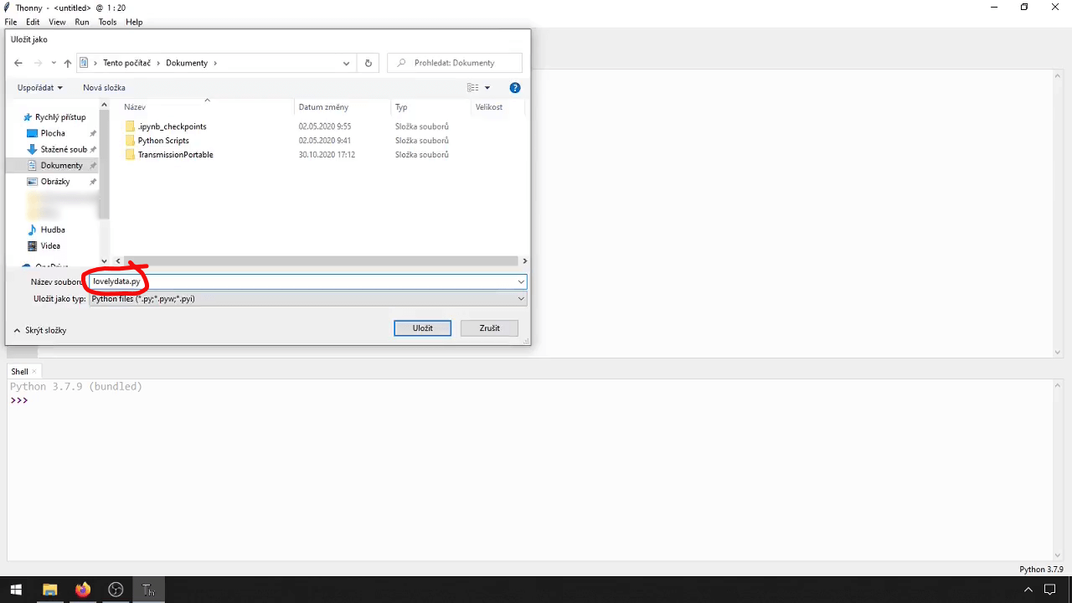Click the Forward arrow in save dialog
Viewport: 1072px width, 603px height.
pyautogui.click(x=39, y=63)
